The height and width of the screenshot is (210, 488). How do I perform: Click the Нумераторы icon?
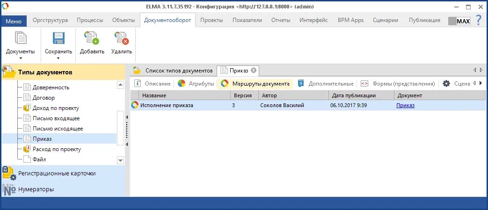click(x=9, y=189)
